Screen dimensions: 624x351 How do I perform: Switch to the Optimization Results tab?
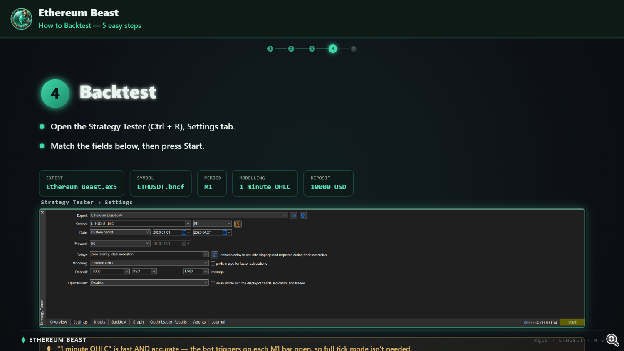[168, 322]
